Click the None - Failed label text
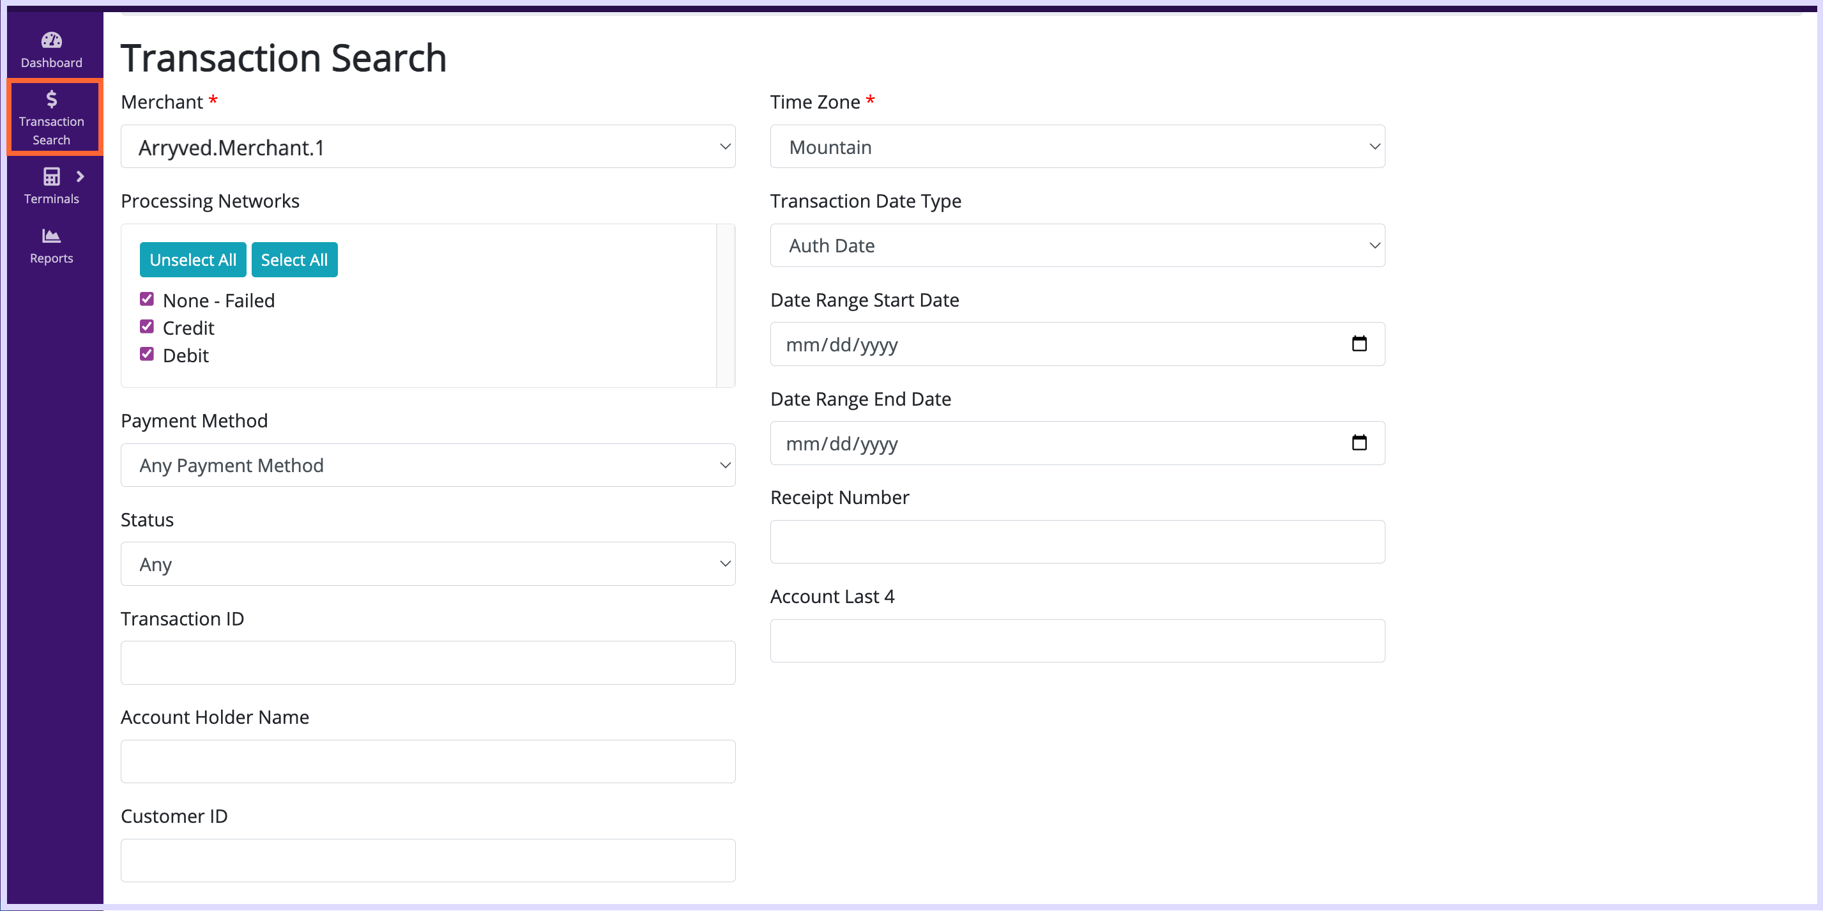 [218, 300]
